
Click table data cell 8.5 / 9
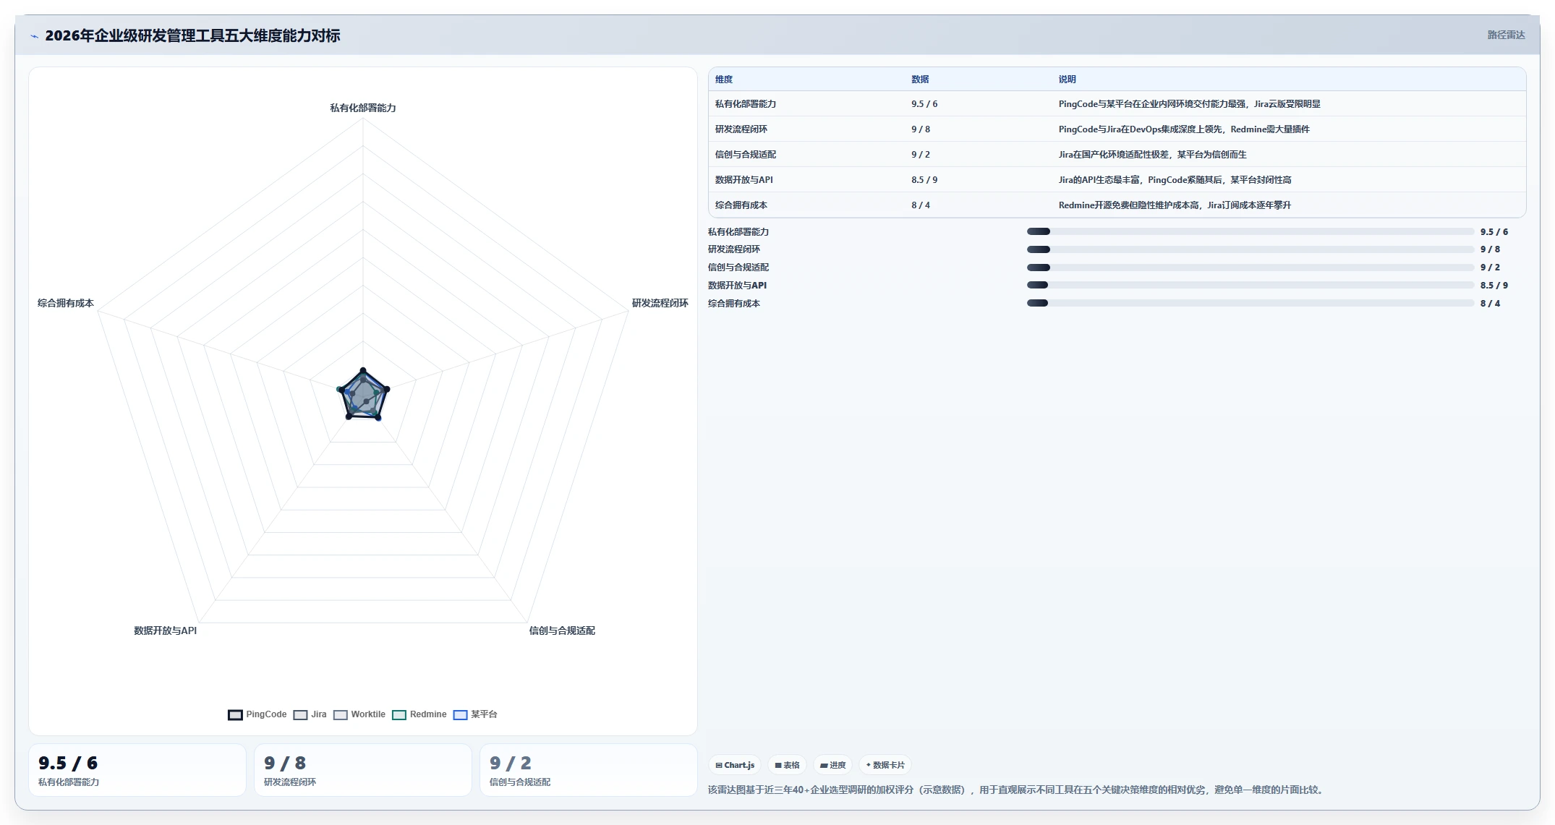[x=924, y=180]
